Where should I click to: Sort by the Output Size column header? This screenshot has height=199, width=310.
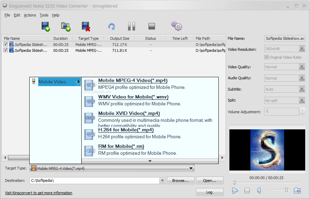pyautogui.click(x=120, y=38)
